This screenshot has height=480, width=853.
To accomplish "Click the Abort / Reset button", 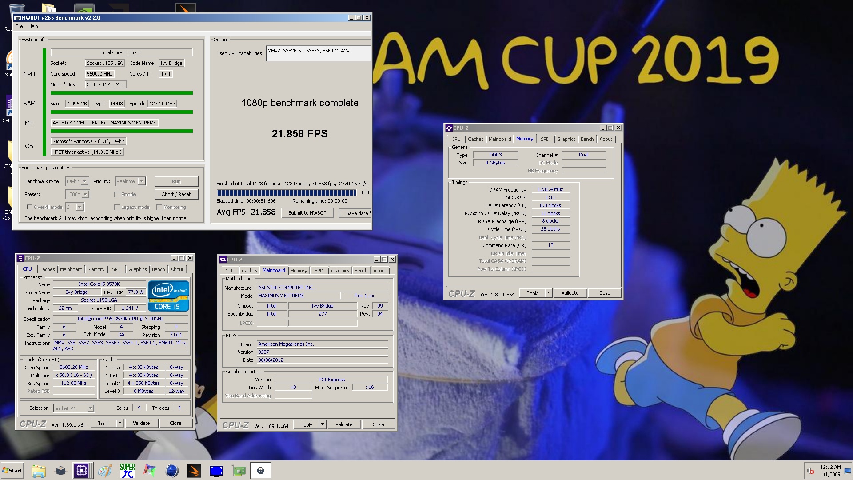I will point(176,194).
